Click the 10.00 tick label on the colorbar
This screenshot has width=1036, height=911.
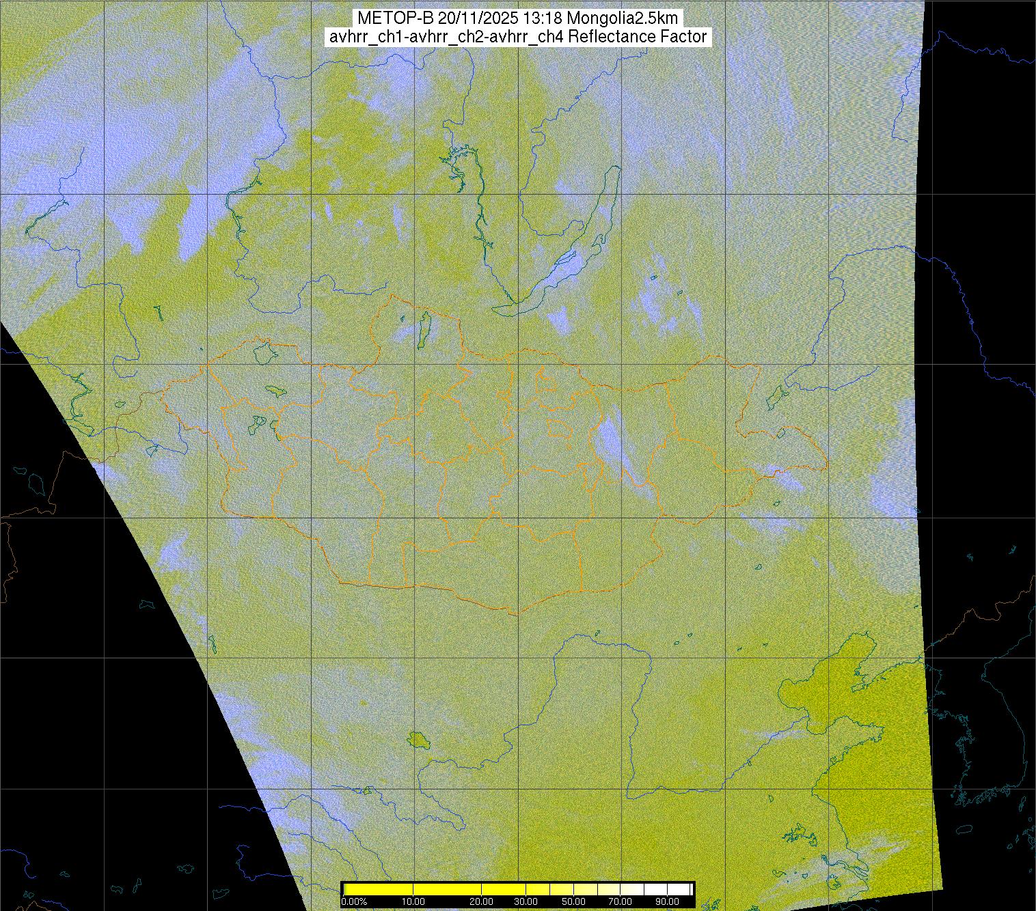[x=413, y=901]
